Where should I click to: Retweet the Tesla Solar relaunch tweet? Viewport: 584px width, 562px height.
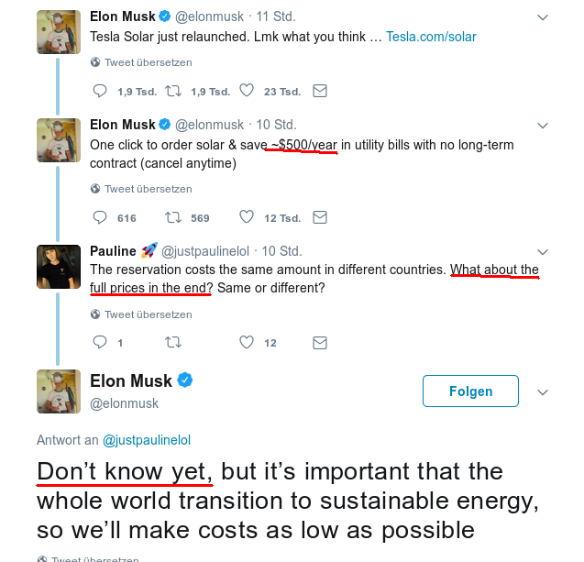(x=173, y=92)
